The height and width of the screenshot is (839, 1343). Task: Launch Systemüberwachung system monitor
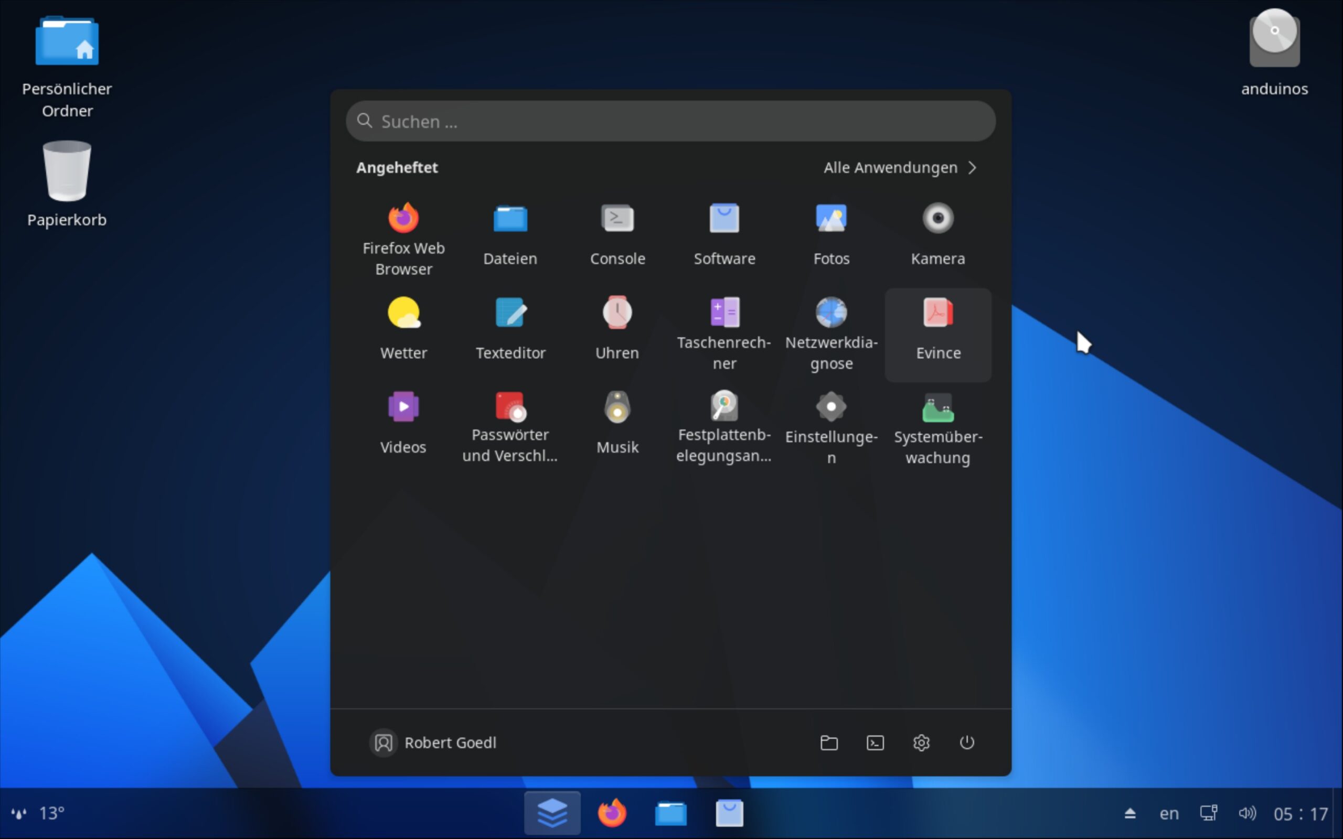(938, 428)
